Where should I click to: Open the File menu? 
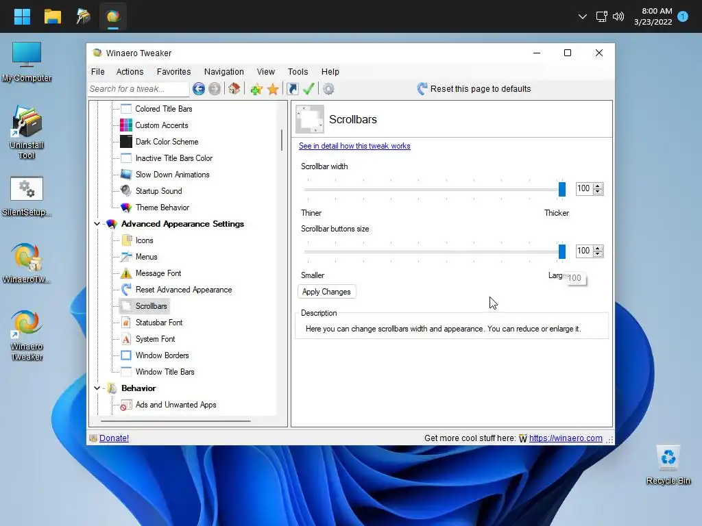coord(97,71)
